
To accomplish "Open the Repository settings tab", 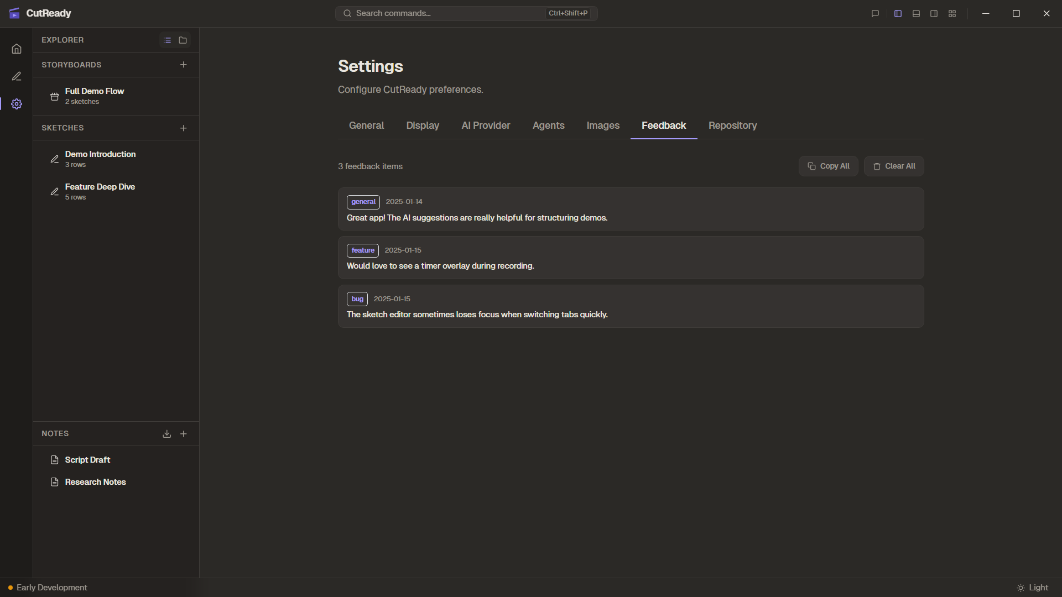I will click(732, 125).
